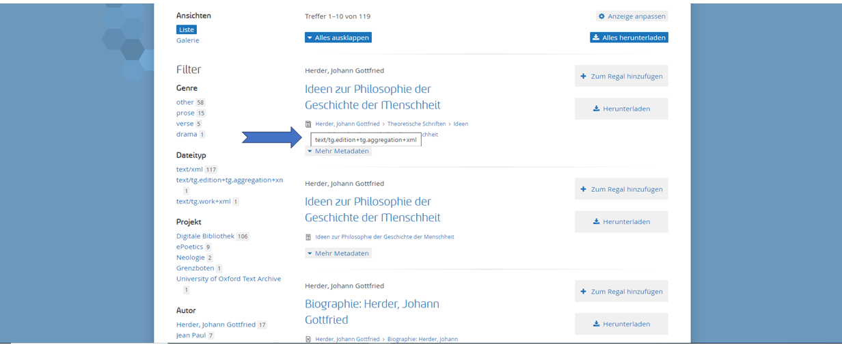This screenshot has width=842, height=345.
Task: Open Theoretische Schriften breadcrumb link
Action: pyautogui.click(x=416, y=124)
